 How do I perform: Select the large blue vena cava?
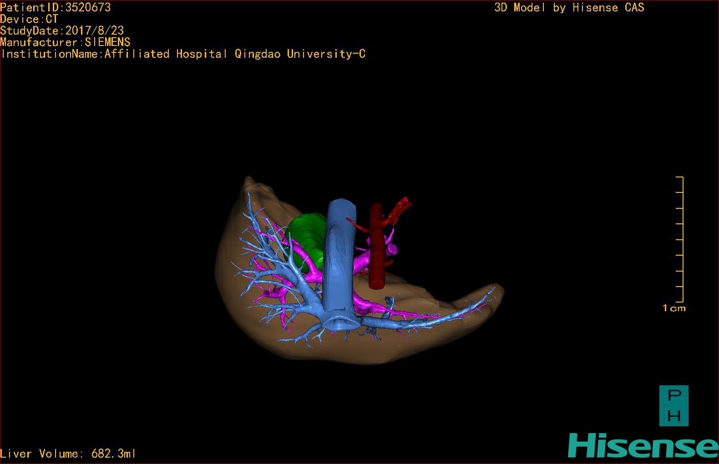point(341,259)
